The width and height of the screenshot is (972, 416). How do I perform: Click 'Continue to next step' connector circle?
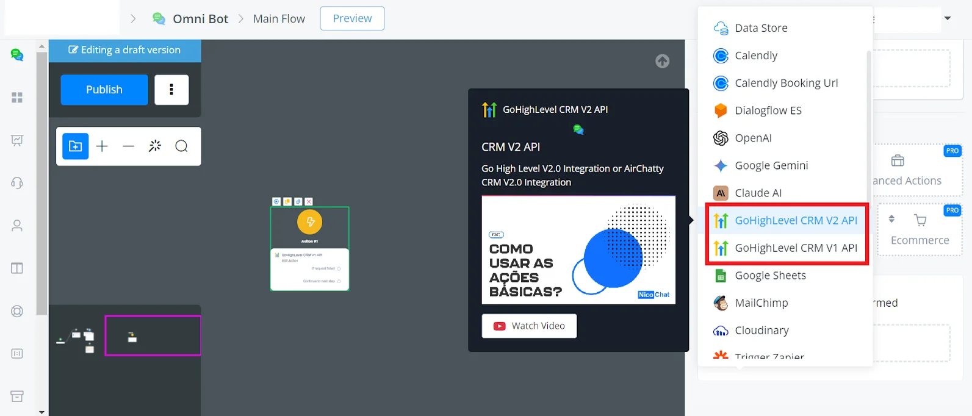pyautogui.click(x=339, y=281)
